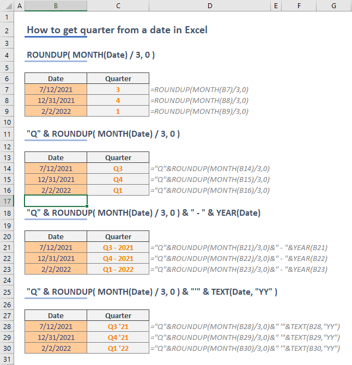Screen dimensions: 352x365
Task: Click heading '"Q" & ROUNDUP( MONTH(Date) / 3, 0 )' in row 11
Action: (104, 134)
